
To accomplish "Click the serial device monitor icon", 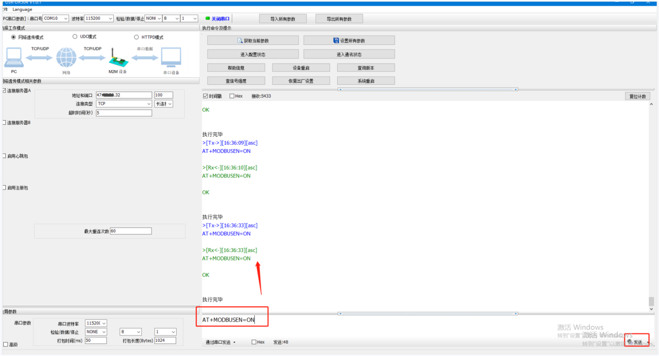I will (x=171, y=58).
